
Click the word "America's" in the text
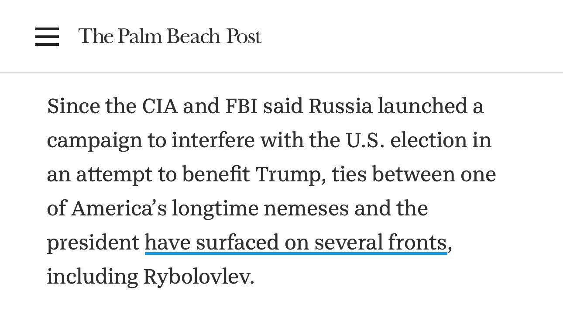pos(119,209)
